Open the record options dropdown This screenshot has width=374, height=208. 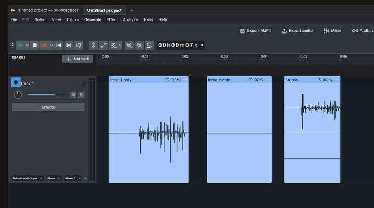(x=51, y=45)
